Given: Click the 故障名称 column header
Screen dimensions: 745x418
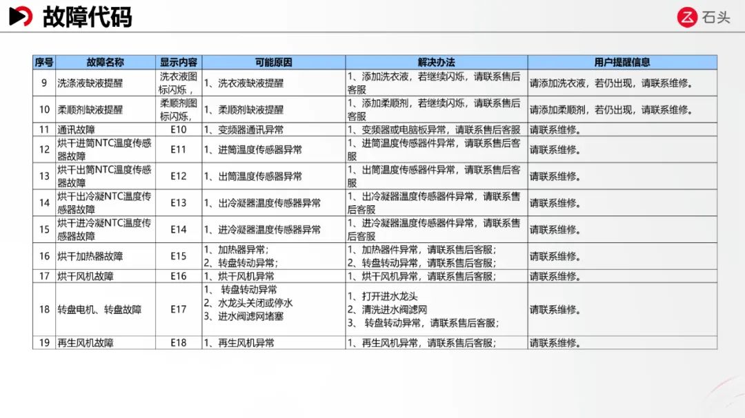Looking at the screenshot, I should pos(106,62).
